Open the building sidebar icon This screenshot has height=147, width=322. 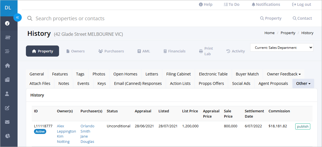click(8, 80)
